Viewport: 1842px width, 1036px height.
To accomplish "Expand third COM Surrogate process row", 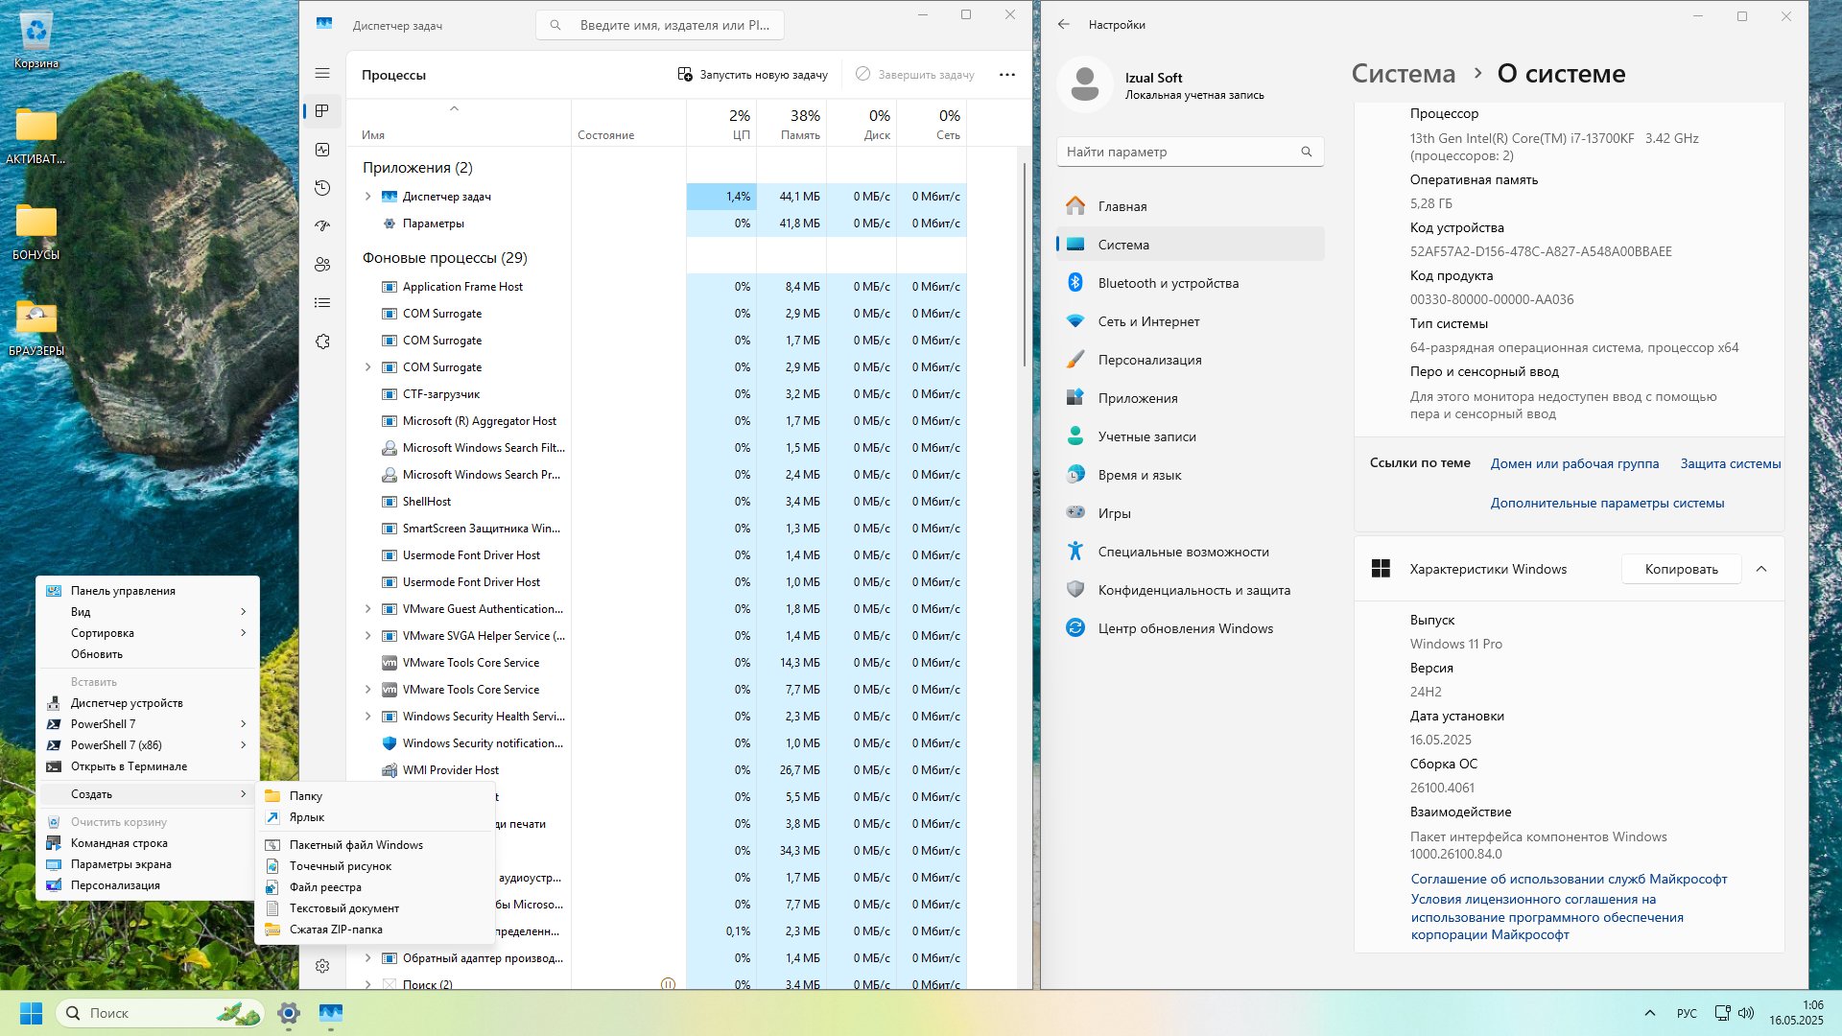I will point(367,366).
